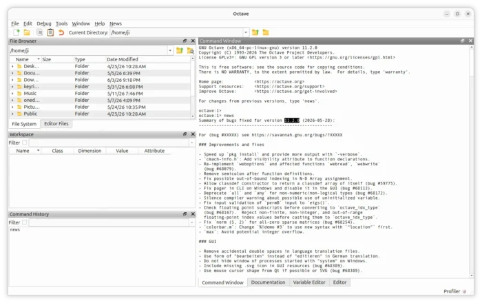
Task: Go up one directory from the main toolbar
Action: (255, 32)
